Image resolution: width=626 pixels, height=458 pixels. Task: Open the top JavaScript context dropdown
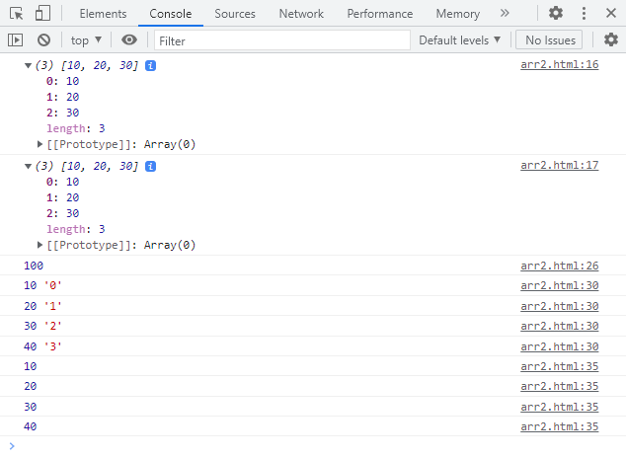tap(86, 40)
